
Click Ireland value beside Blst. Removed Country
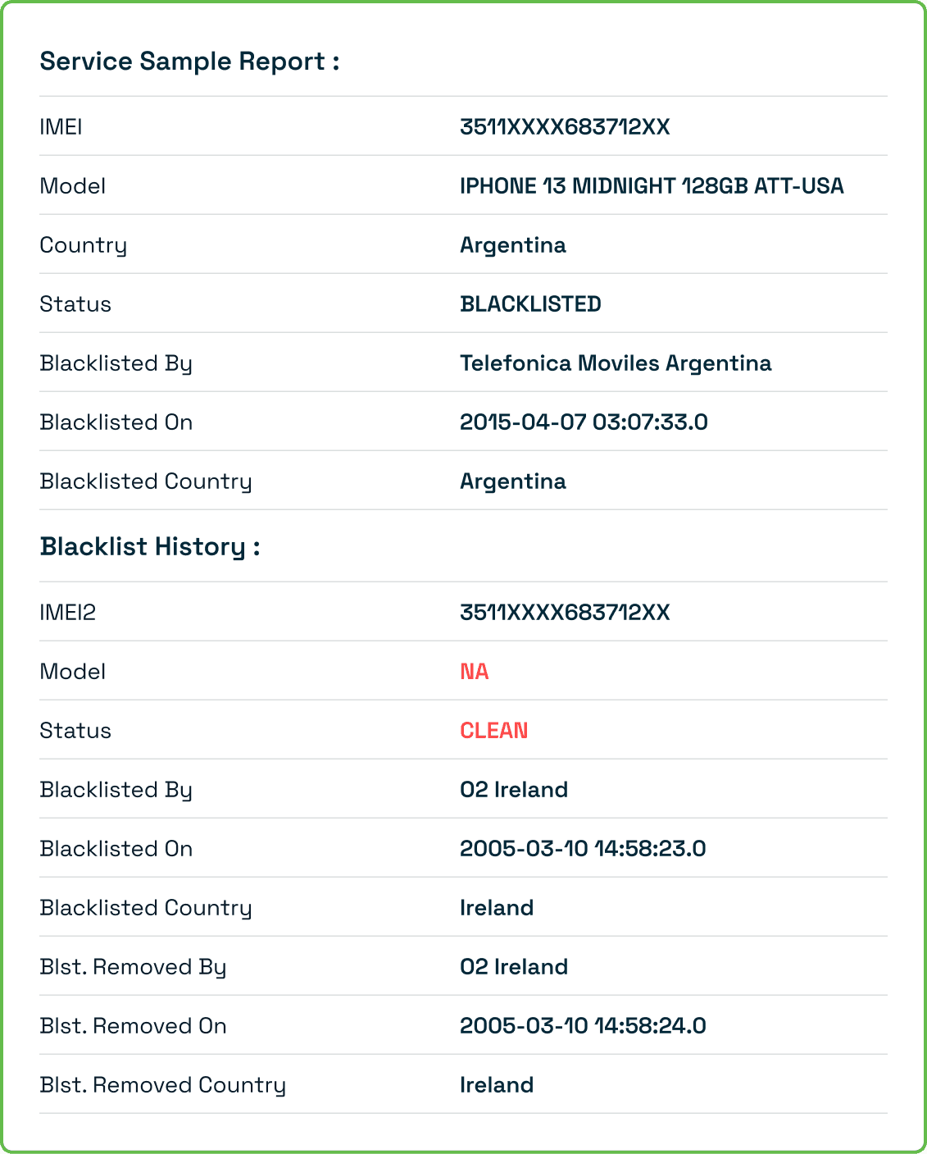[x=497, y=1085]
